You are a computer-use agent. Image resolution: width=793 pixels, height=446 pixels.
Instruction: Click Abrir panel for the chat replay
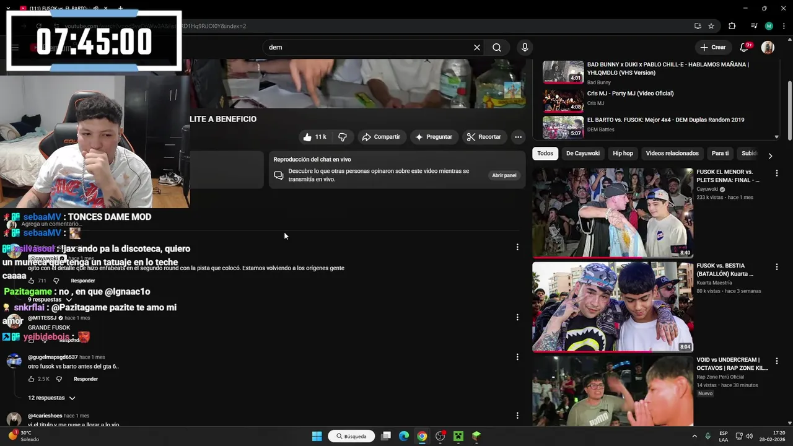504,175
